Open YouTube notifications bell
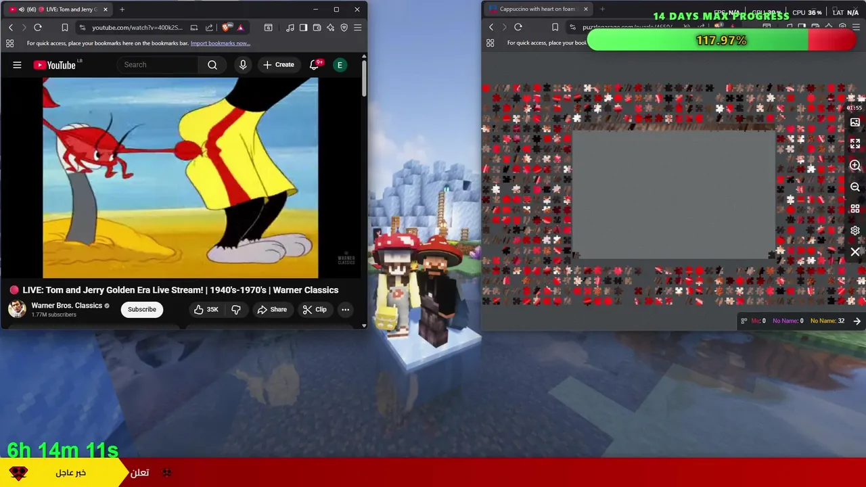Screen dimensions: 866x487 click(x=314, y=65)
